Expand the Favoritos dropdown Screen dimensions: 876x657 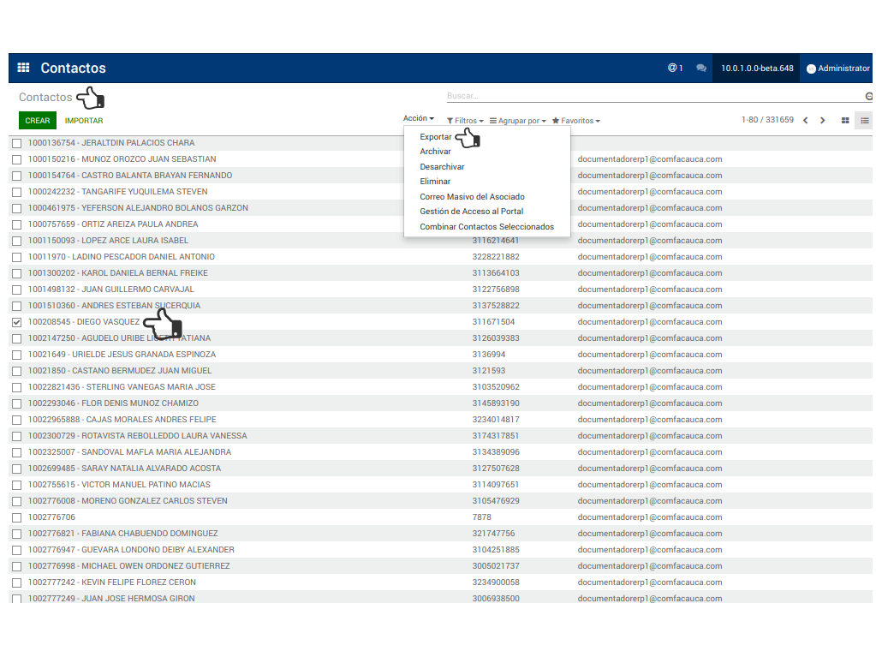pos(575,121)
